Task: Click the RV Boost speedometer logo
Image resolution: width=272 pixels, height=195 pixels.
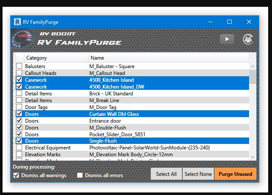Action: (x=23, y=39)
